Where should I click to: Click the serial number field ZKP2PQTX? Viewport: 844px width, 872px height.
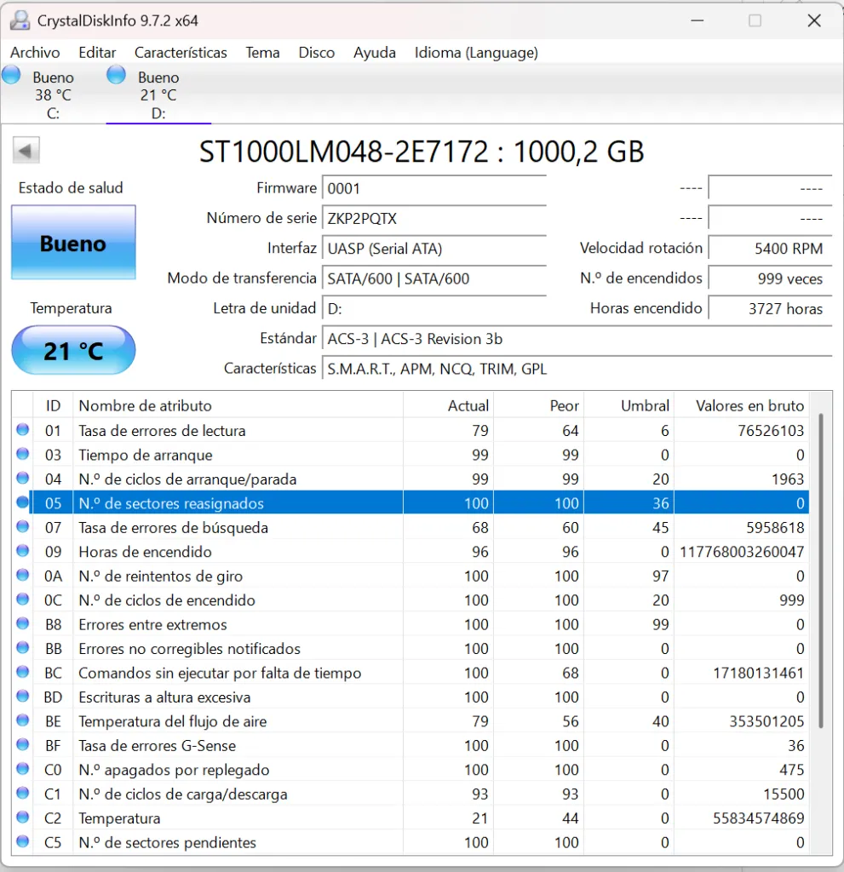pyautogui.click(x=434, y=219)
